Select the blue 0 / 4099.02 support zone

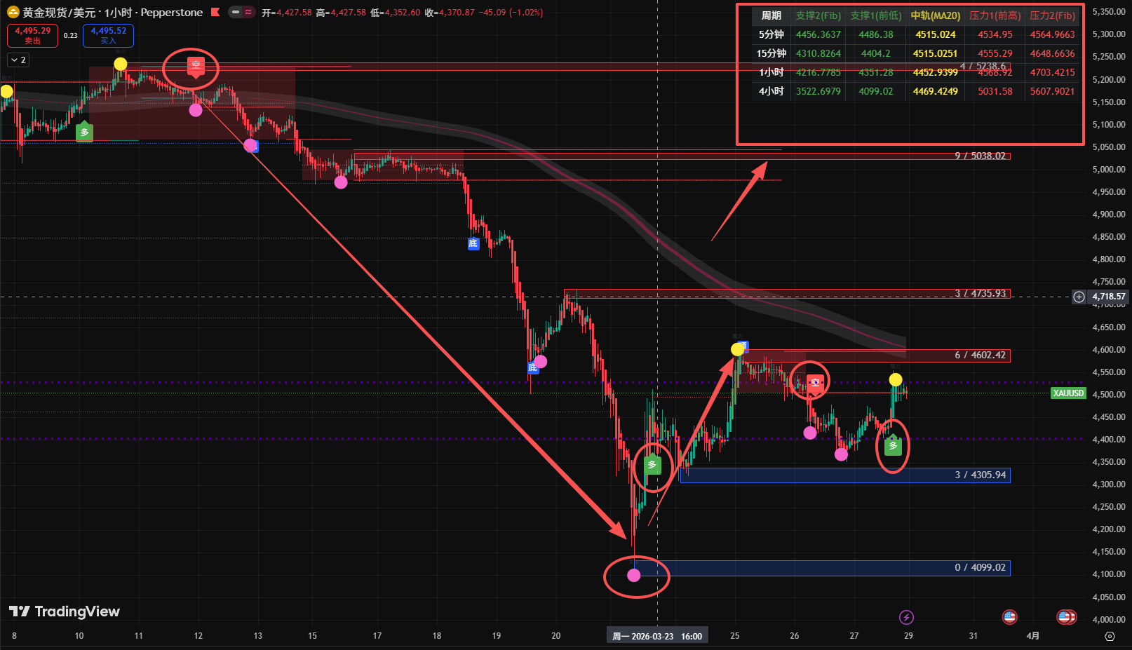click(x=821, y=568)
